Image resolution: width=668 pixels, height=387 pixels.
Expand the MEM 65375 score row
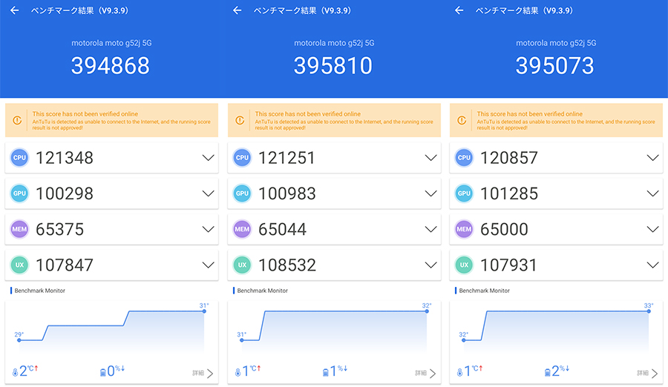pos(208,230)
